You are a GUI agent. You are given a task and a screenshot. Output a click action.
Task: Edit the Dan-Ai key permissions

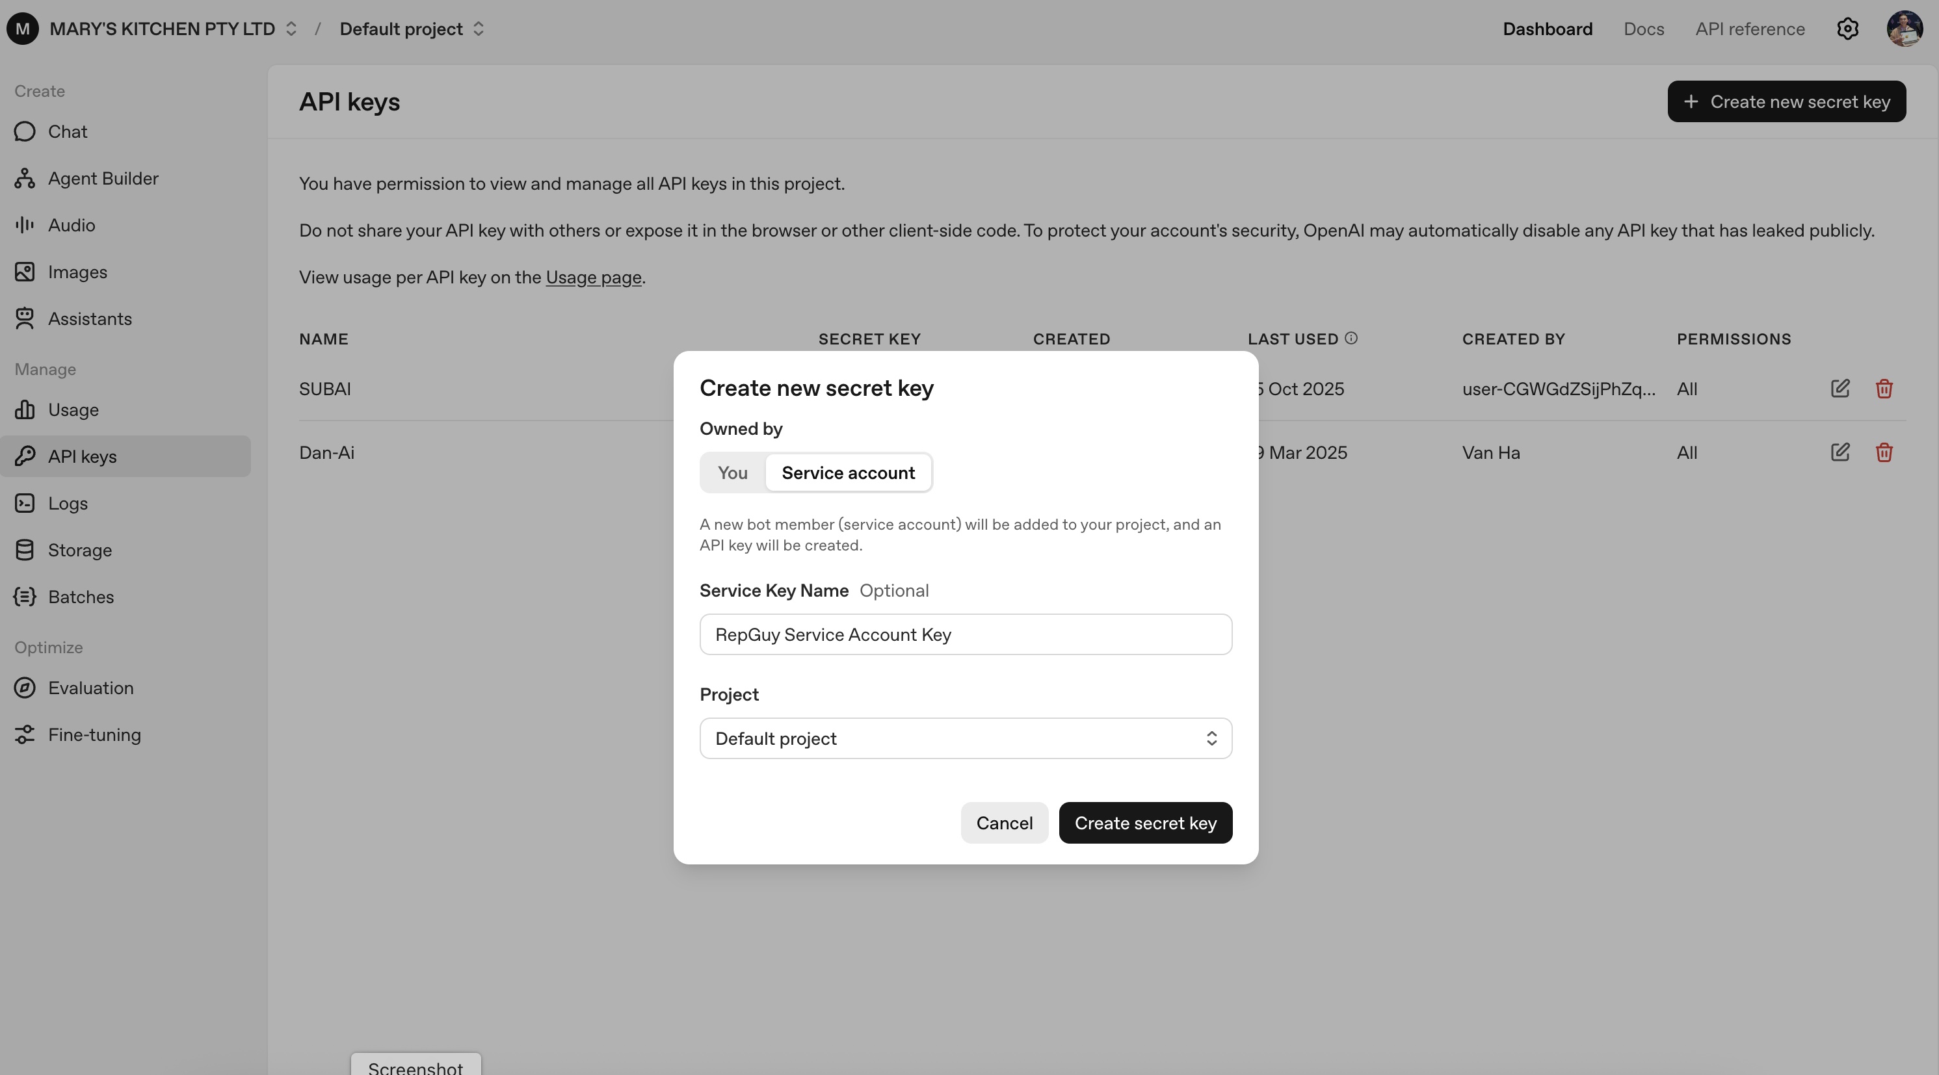[x=1840, y=452]
